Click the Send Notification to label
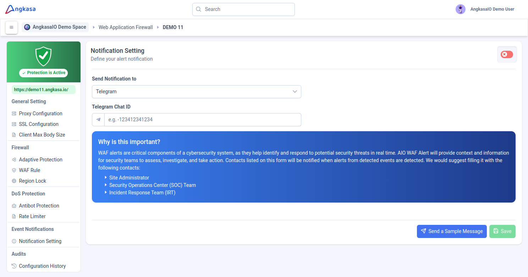This screenshot has width=528, height=277. coord(114,79)
